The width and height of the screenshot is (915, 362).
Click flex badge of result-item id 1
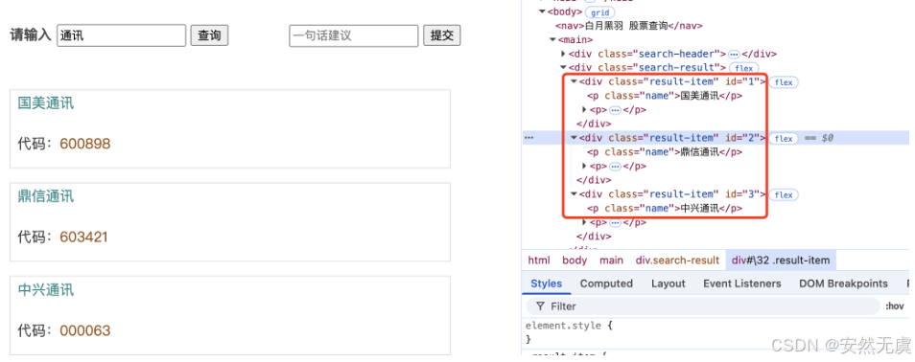point(784,82)
